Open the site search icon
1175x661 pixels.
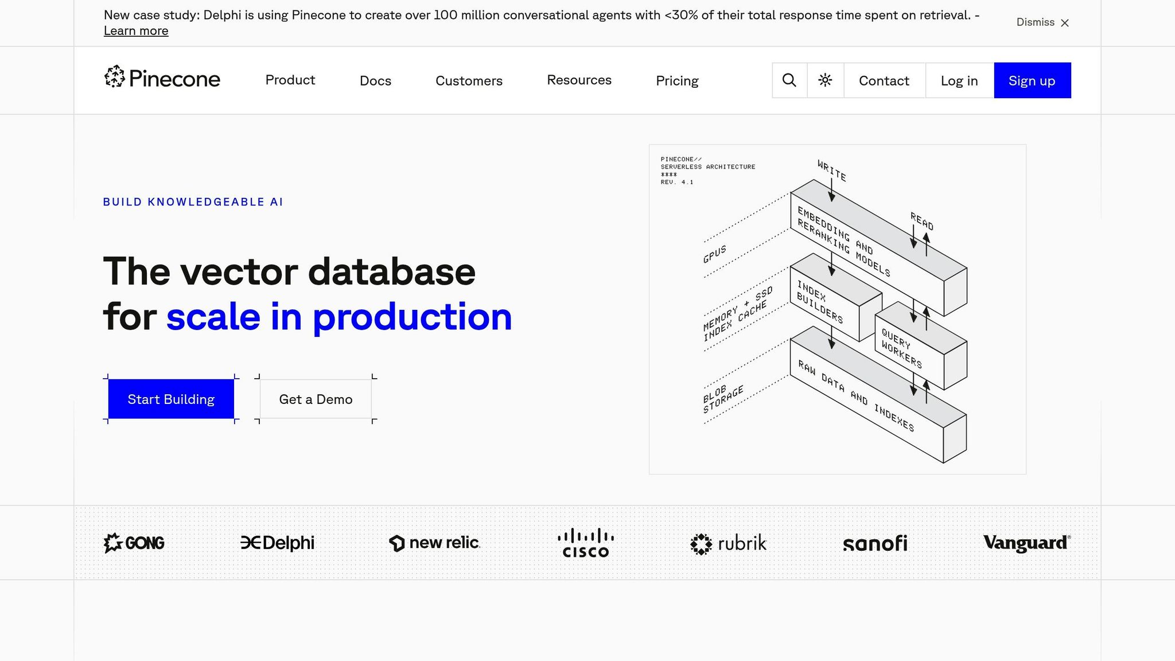(x=789, y=80)
